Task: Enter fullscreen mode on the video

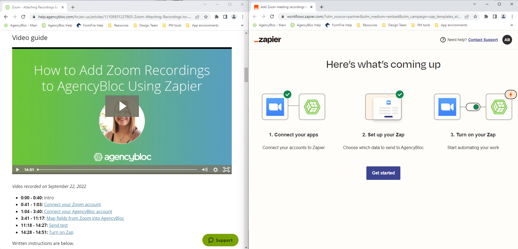Action: [226, 170]
